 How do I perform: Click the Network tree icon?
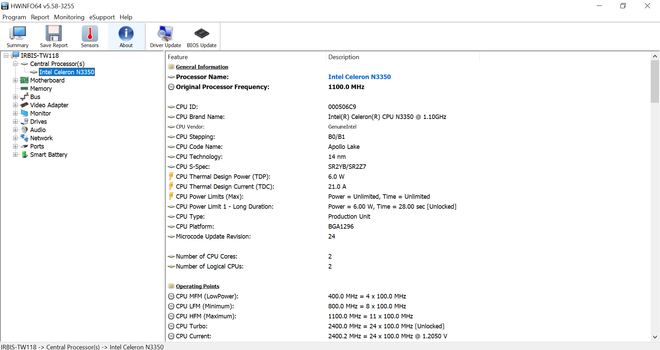[24, 138]
